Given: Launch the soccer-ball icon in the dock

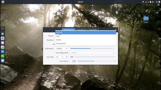Looking at the screenshot, I should (x=3, y=34).
